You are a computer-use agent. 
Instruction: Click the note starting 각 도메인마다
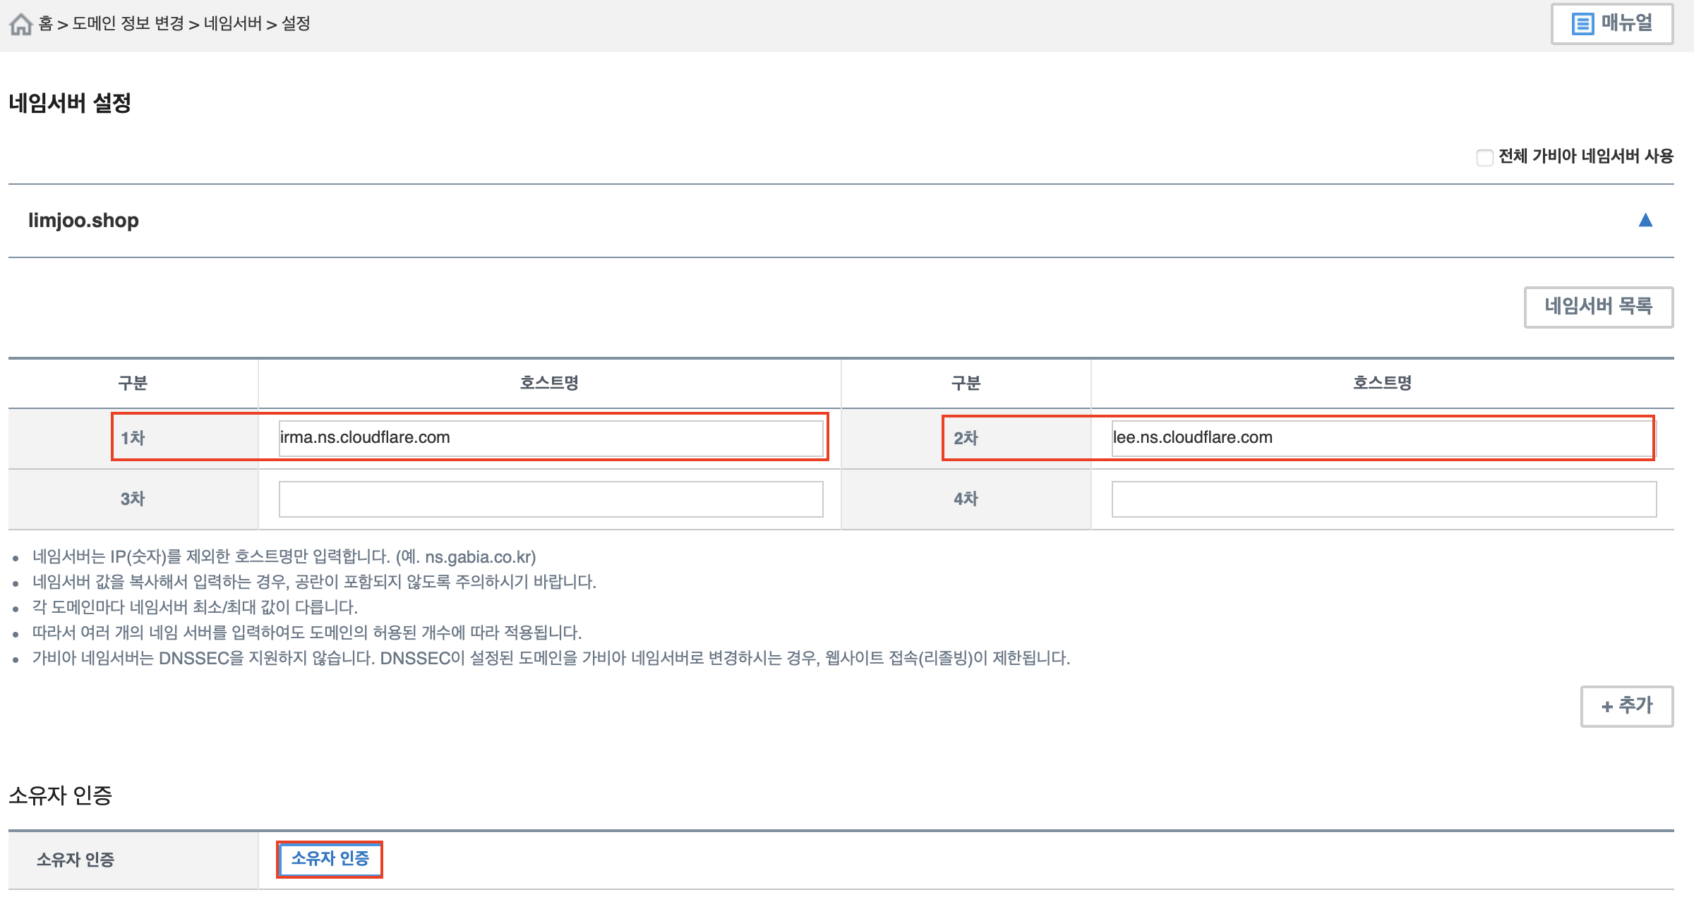coord(195,608)
